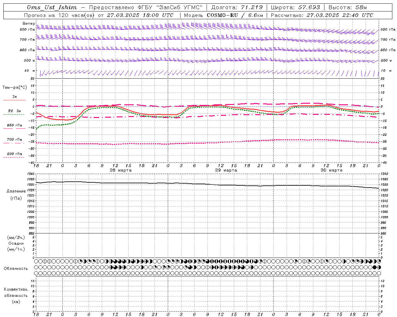Click the left '700 гПа' wind level label
This screenshot has height=317, width=397.
pyautogui.click(x=27, y=40)
